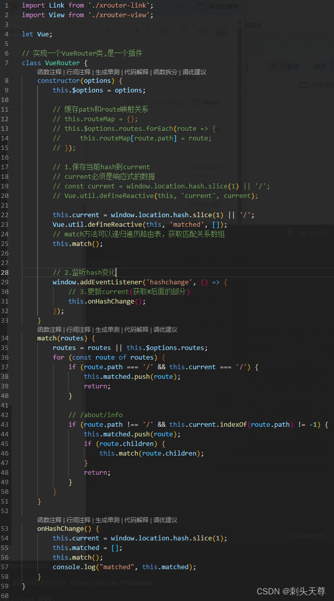This screenshot has height=601, width=334.
Task: Click 生成单测 link above match(routes)
Action: click(x=107, y=330)
